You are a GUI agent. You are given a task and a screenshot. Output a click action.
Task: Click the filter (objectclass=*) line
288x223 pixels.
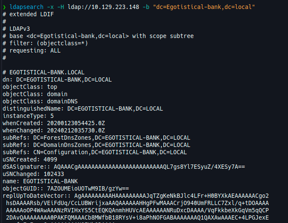pos(45,44)
